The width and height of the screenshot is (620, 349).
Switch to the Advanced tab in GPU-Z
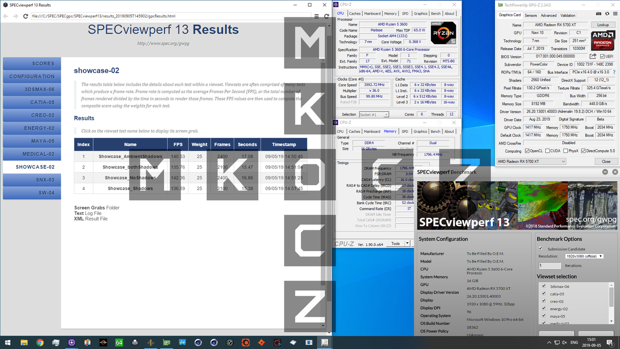click(x=549, y=15)
